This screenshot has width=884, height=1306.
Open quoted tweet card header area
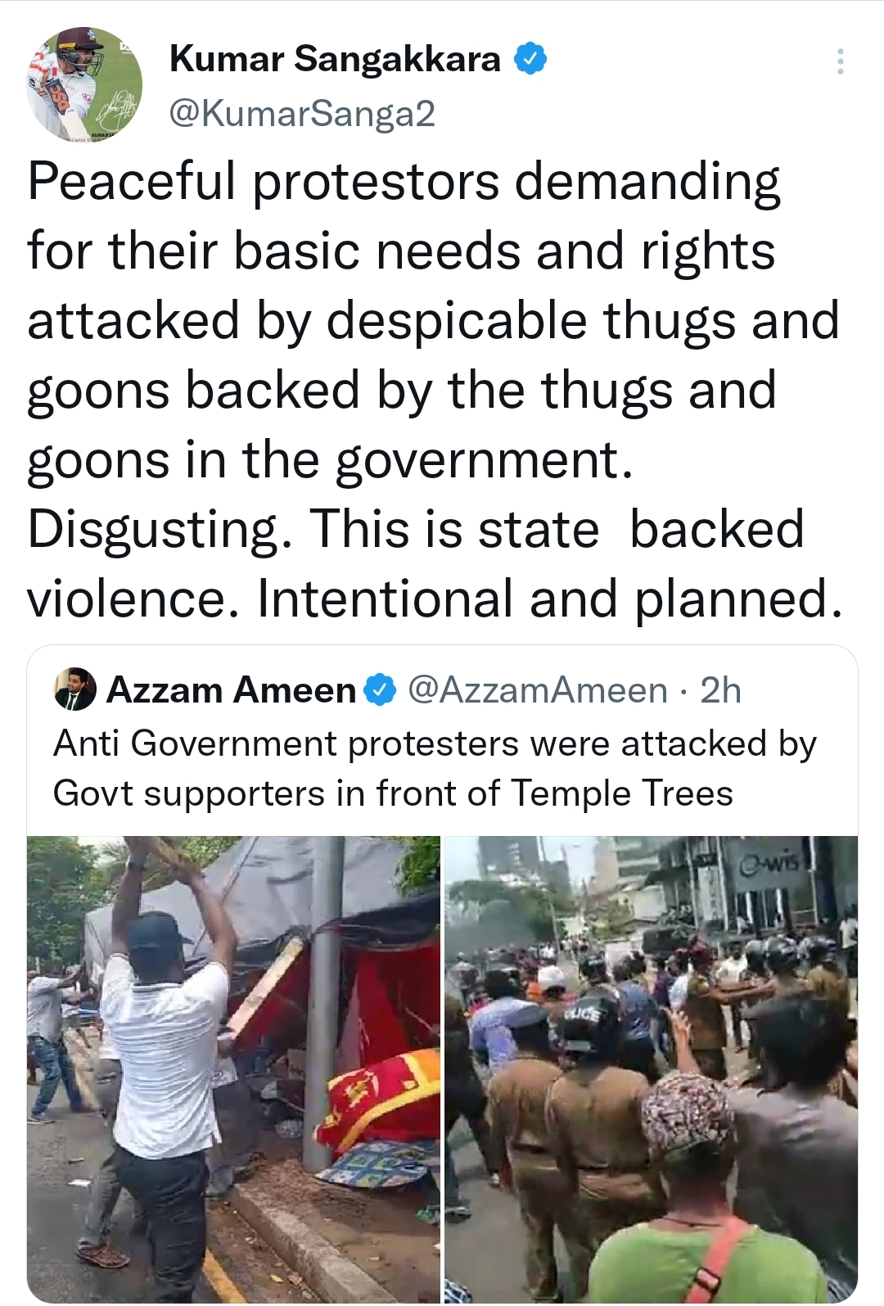click(442, 690)
